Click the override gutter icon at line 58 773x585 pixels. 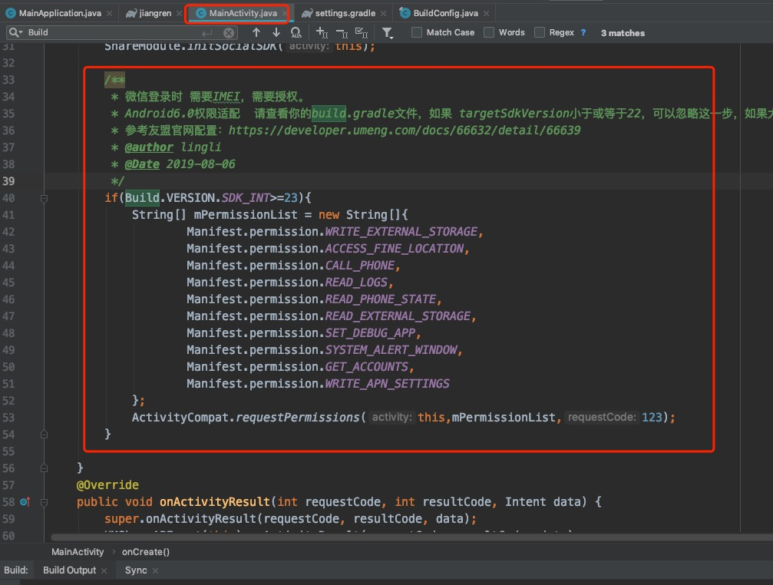point(25,502)
